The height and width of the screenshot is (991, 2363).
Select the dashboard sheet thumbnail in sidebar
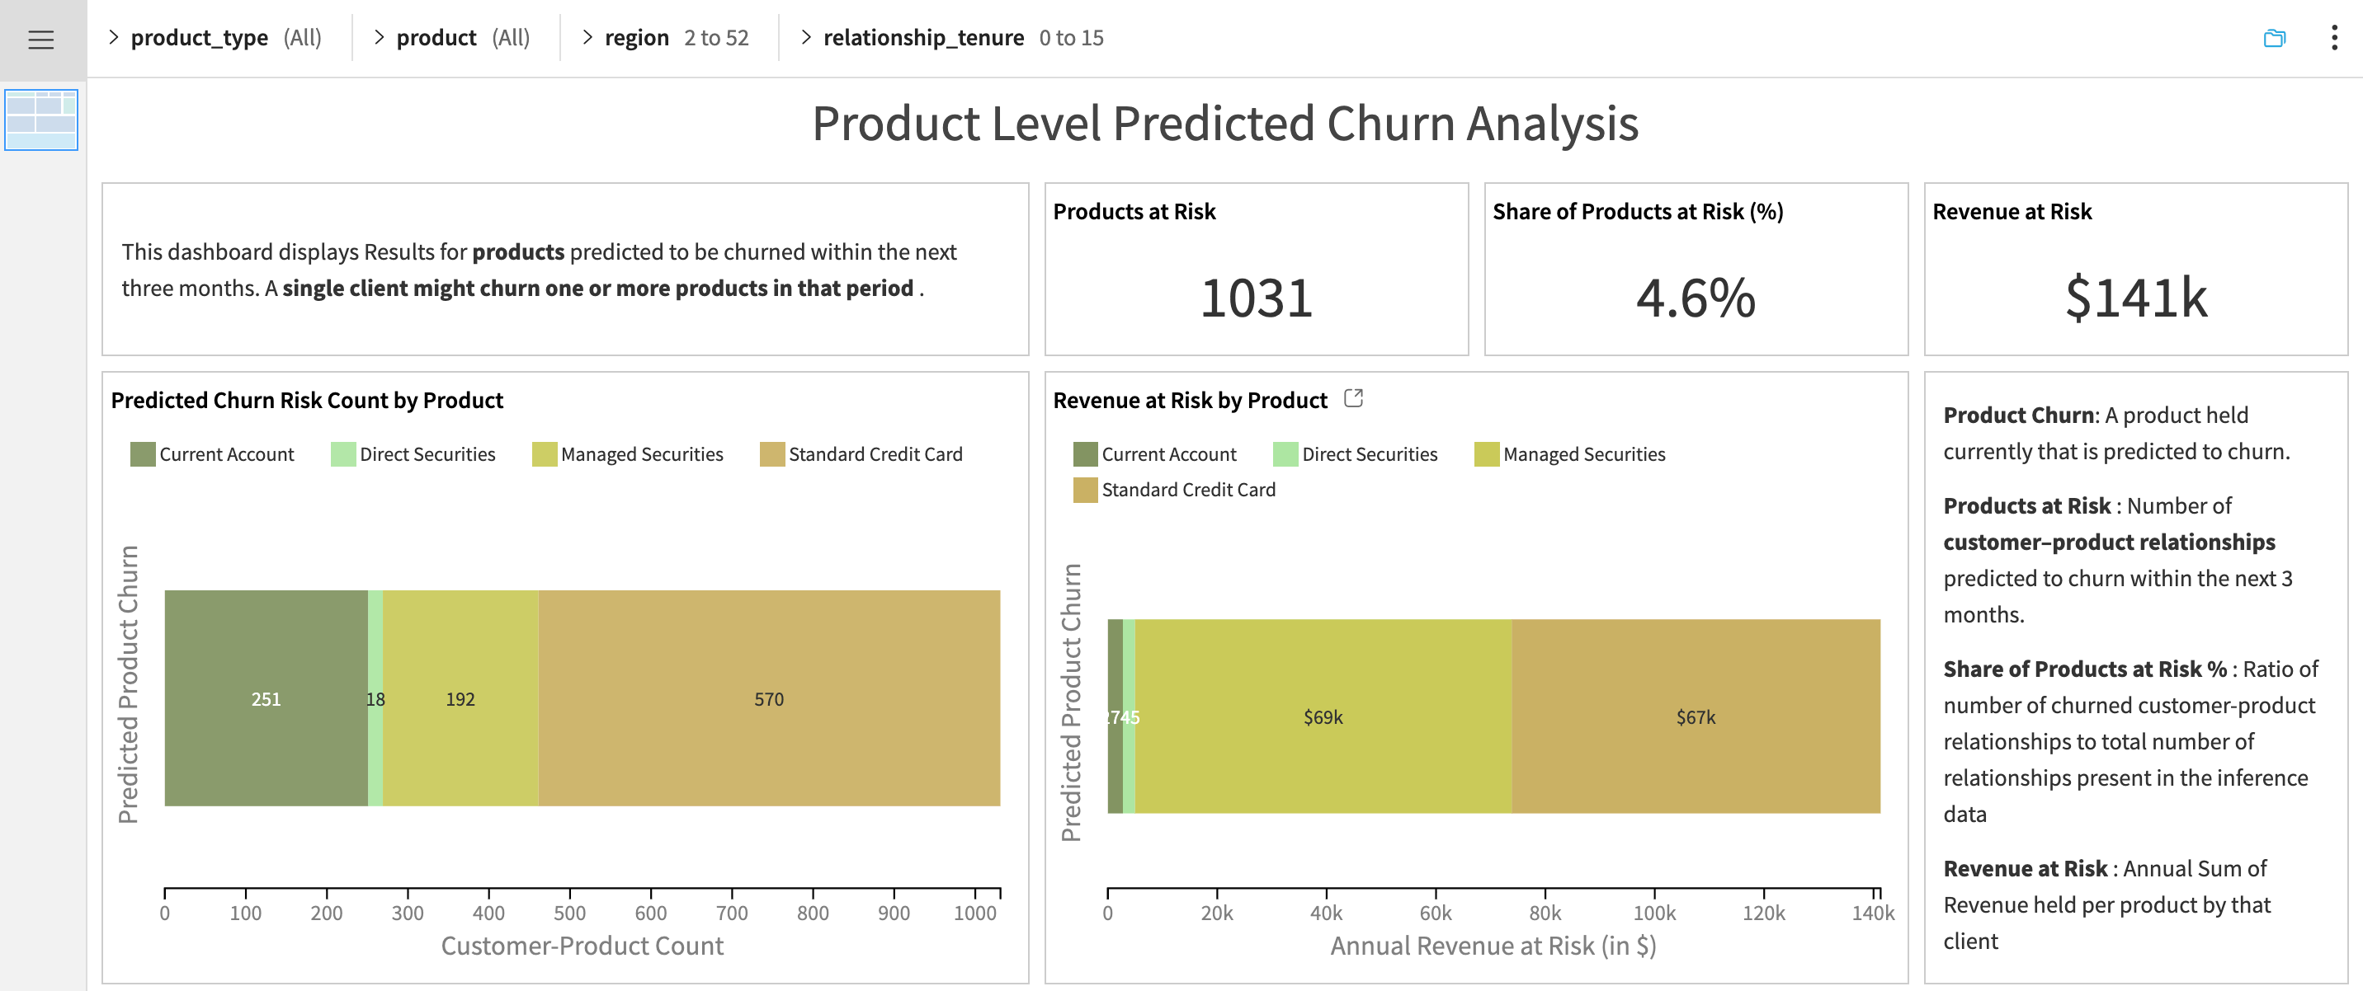(x=40, y=120)
